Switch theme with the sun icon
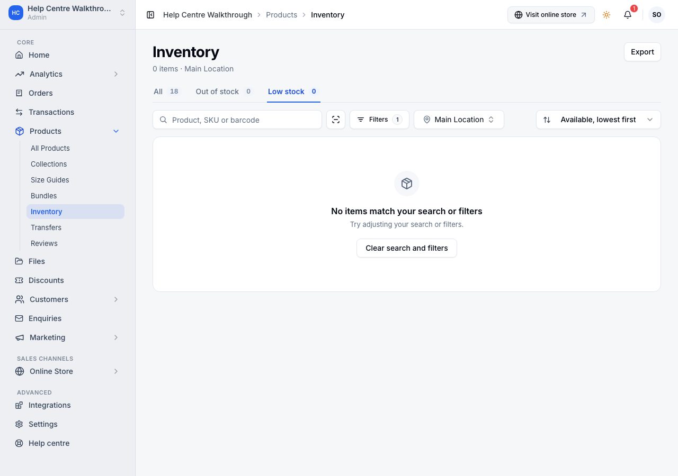 pos(606,15)
